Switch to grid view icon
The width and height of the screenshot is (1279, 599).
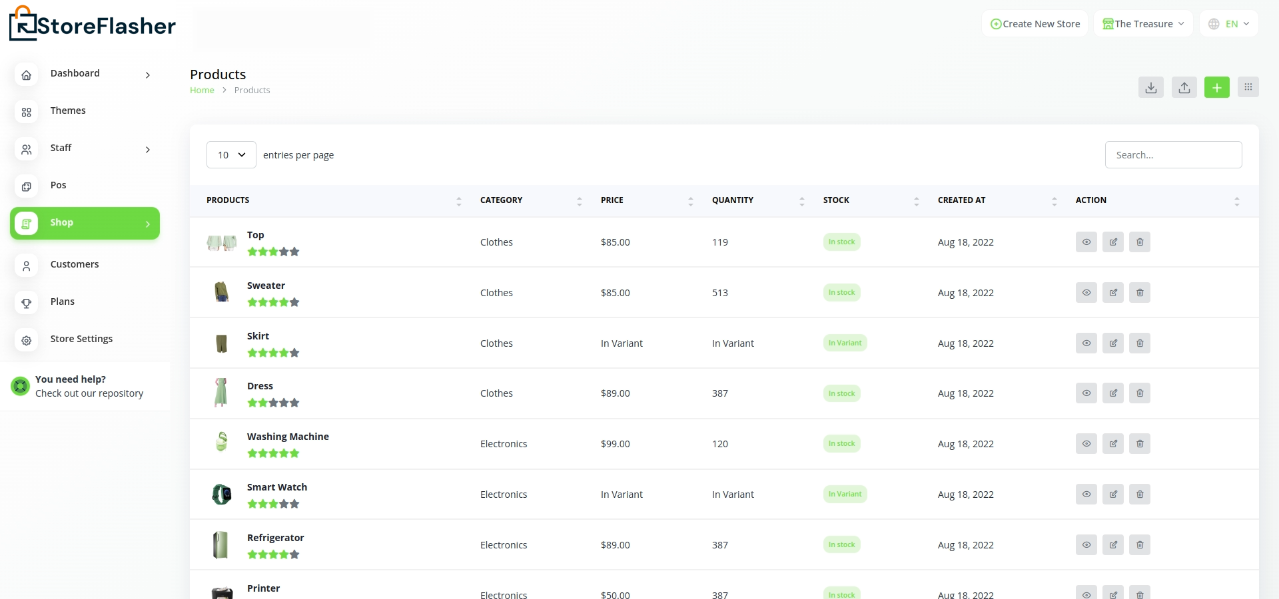[1248, 87]
